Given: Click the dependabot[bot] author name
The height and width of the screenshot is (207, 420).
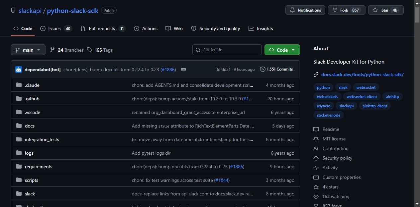Looking at the screenshot, I should point(43,70).
